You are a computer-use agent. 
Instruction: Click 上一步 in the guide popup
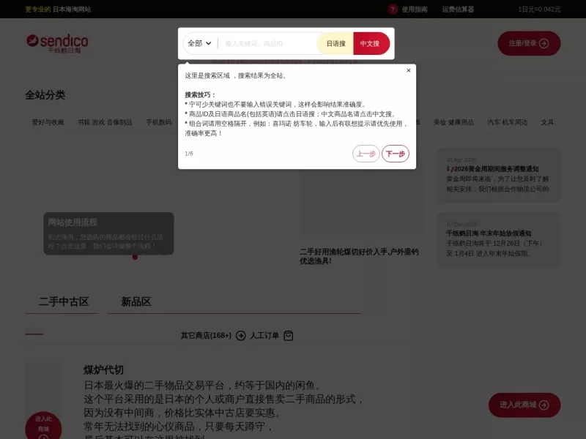366,154
